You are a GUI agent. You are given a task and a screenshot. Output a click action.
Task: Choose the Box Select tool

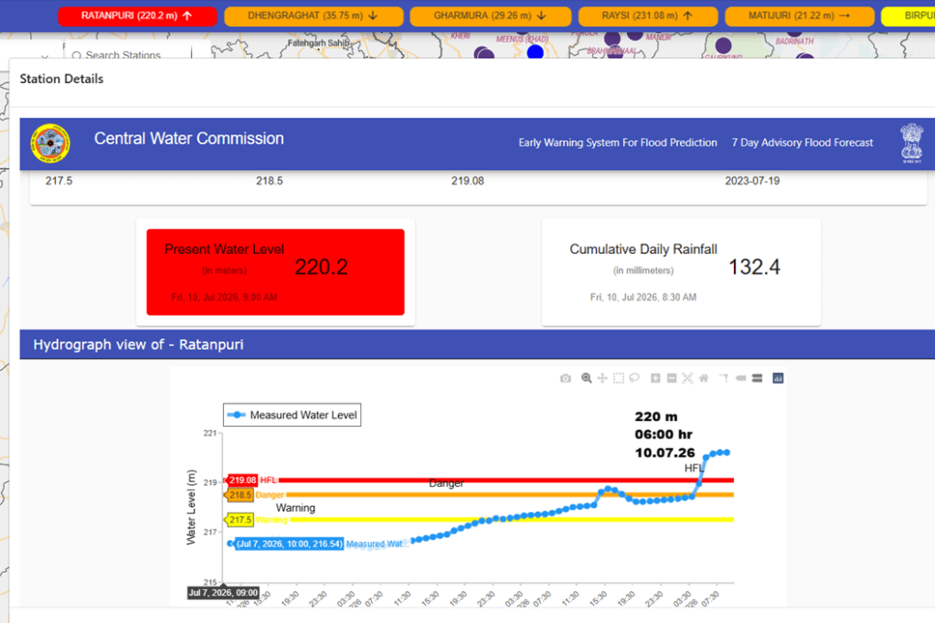619,378
